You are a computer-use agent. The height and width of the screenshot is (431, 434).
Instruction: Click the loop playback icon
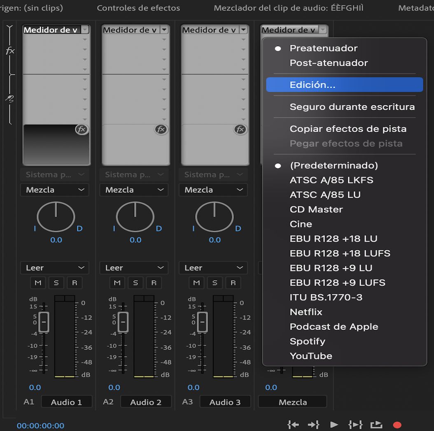coord(376,424)
